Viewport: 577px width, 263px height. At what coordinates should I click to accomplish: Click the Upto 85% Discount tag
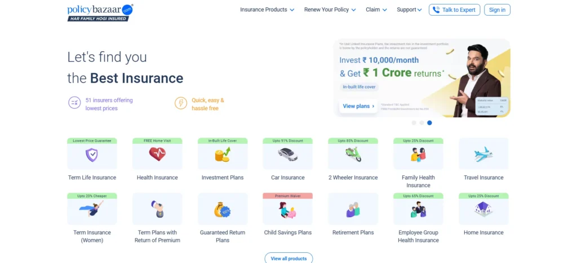tap(353, 141)
